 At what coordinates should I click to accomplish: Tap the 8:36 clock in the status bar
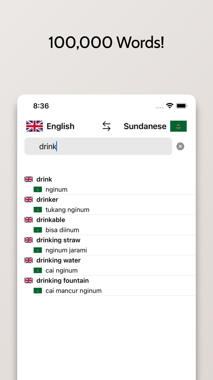tap(41, 106)
